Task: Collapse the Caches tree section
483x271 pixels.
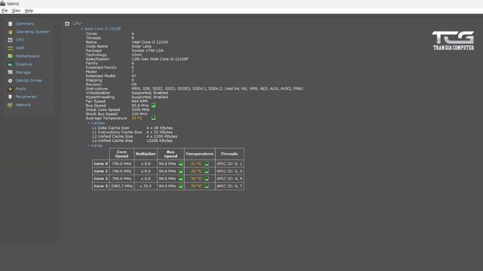Action: (x=88, y=123)
